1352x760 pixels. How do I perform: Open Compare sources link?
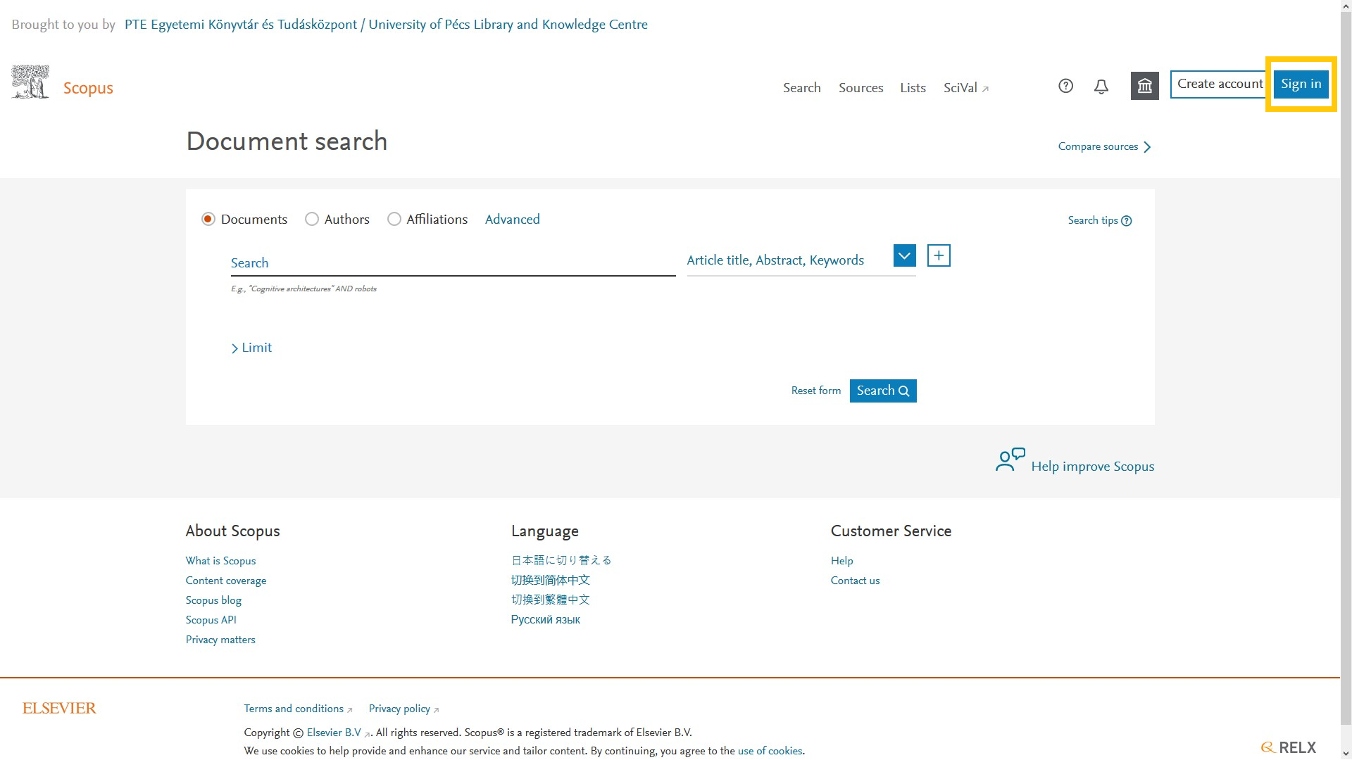[1104, 146]
